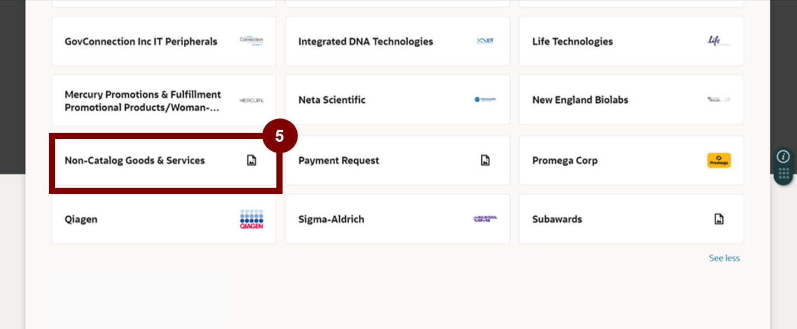Click the Integrated DNA Technologies logo
797x329 pixels.
point(485,41)
